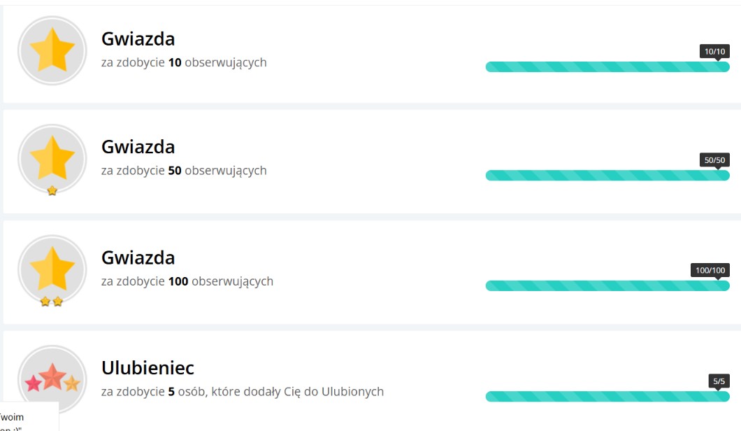The width and height of the screenshot is (741, 431).
Task: Click the 10/10 progress bar
Action: click(x=607, y=67)
